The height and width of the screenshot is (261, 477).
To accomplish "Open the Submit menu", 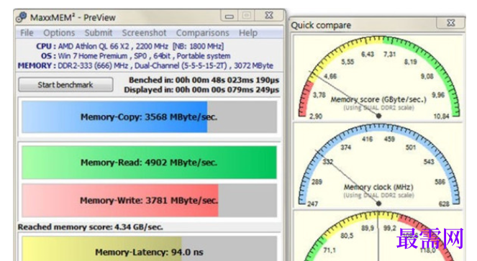I will coord(99,32).
